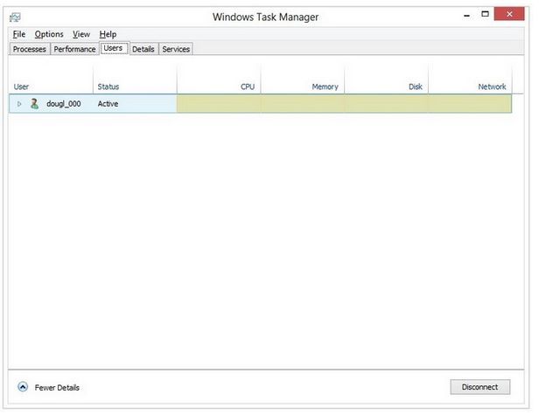Click the Fewer Details arrow icon

point(23,387)
